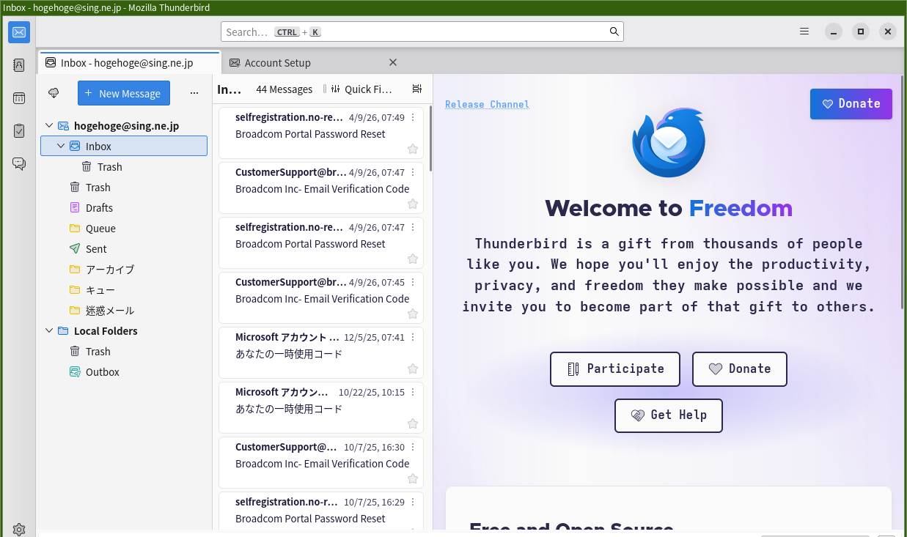The height and width of the screenshot is (537, 907).
Task: Click the global search input field
Action: [422, 32]
